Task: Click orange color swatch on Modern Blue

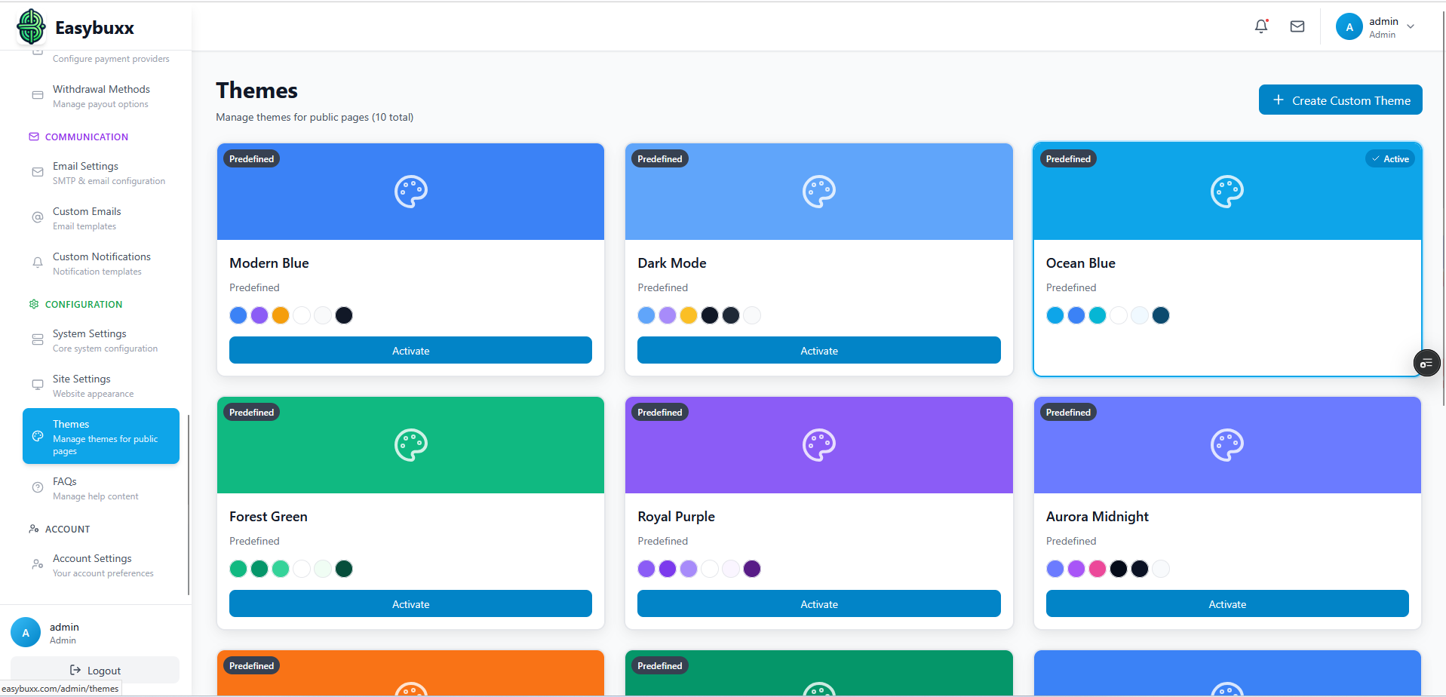Action: [281, 315]
